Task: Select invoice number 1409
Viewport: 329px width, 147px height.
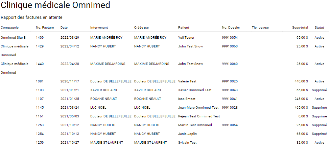Action: (x=40, y=38)
